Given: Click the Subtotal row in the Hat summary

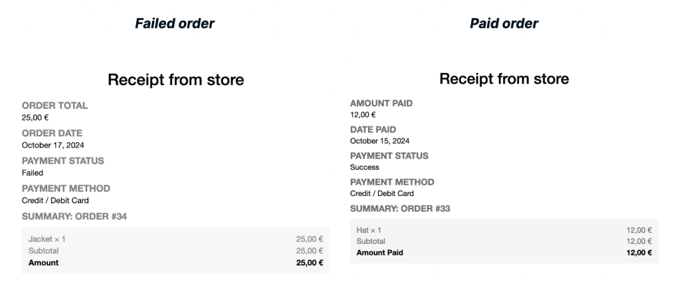Looking at the screenshot, I should 371,242.
